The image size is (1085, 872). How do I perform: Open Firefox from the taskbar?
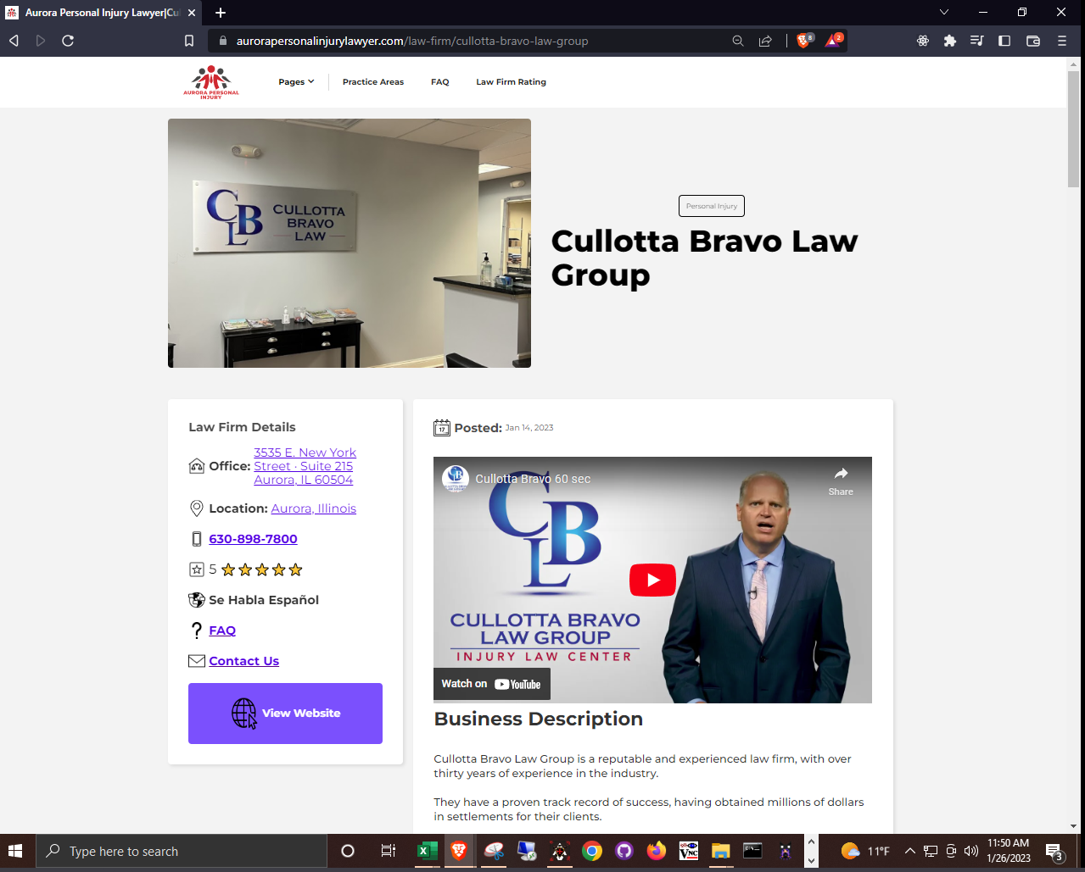pyautogui.click(x=657, y=851)
